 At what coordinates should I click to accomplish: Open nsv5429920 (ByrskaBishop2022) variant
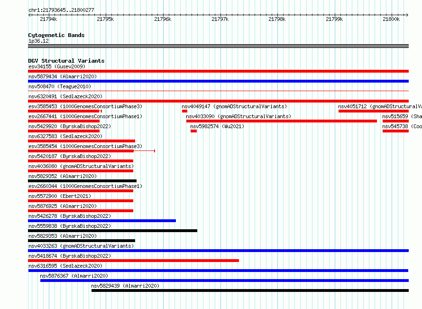click(x=70, y=126)
